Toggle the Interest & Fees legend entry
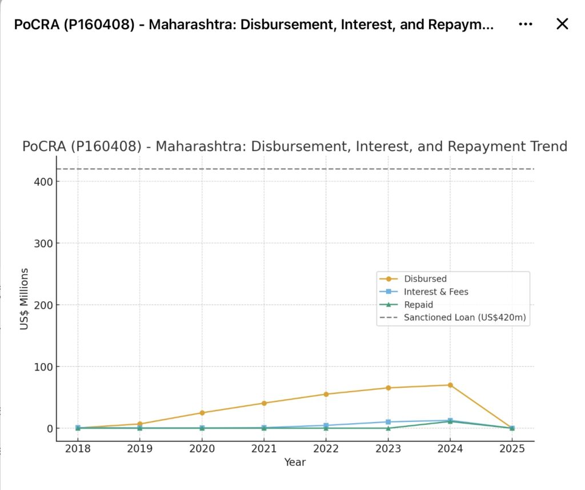 pos(436,292)
